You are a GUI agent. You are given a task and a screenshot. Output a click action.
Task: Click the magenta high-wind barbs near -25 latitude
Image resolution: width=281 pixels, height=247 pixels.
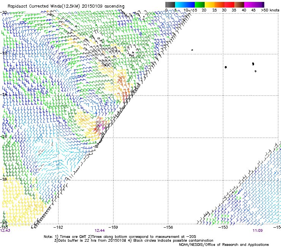coord(102,126)
